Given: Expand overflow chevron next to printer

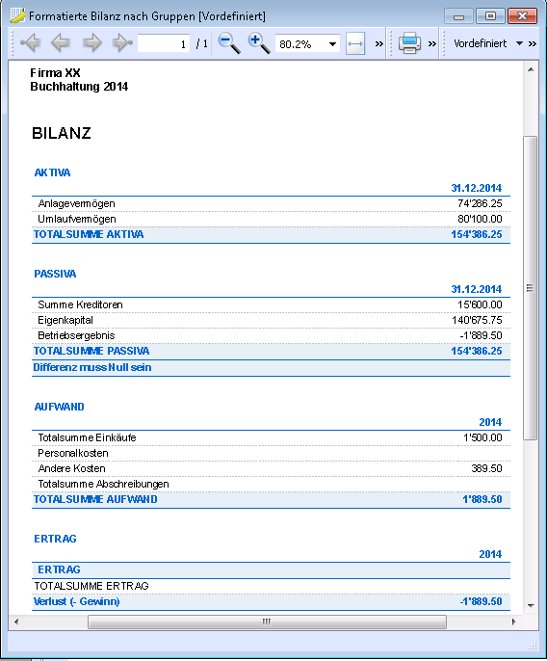Looking at the screenshot, I should (432, 43).
